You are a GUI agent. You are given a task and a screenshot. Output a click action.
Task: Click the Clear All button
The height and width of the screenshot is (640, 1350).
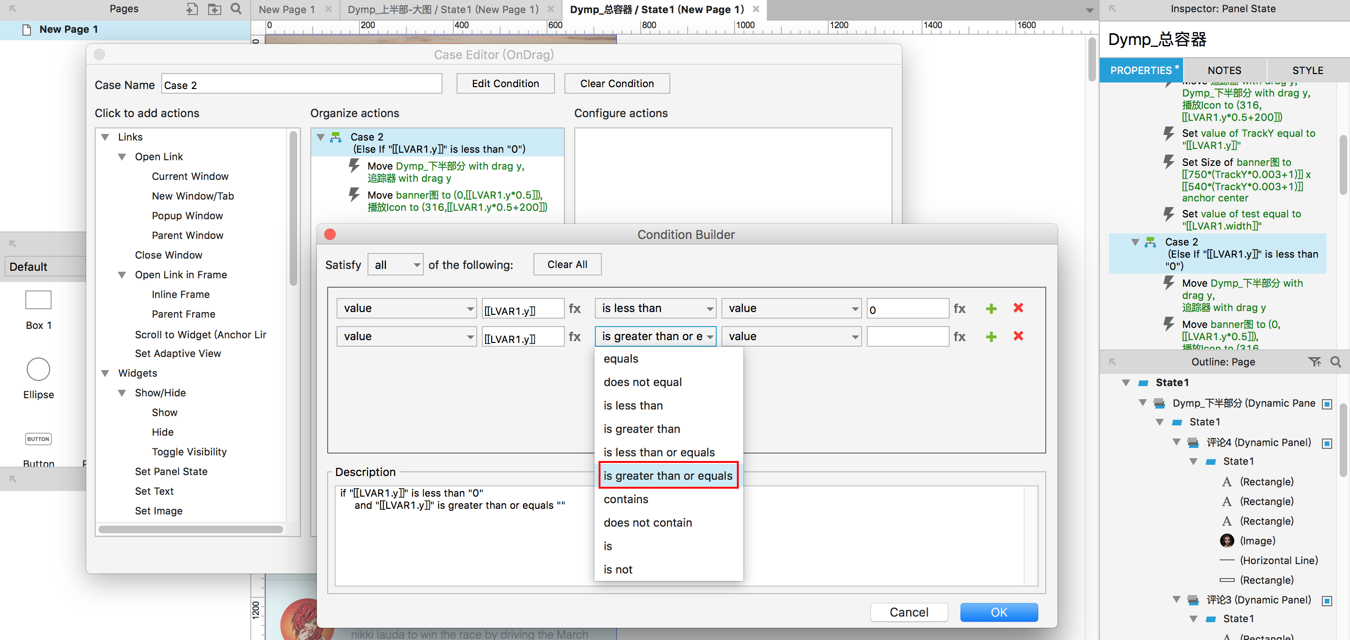(x=567, y=265)
